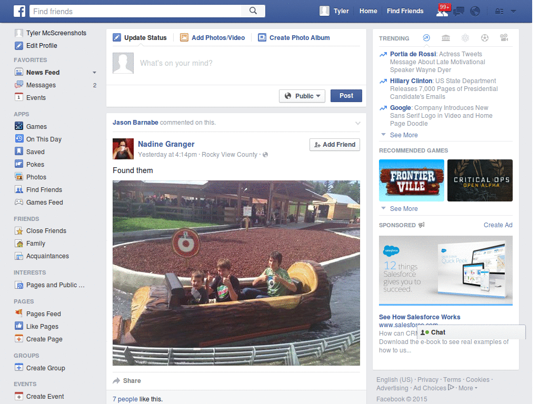Click the Facebook logo icon
Screen dimensions: 539x404
coord(19,11)
